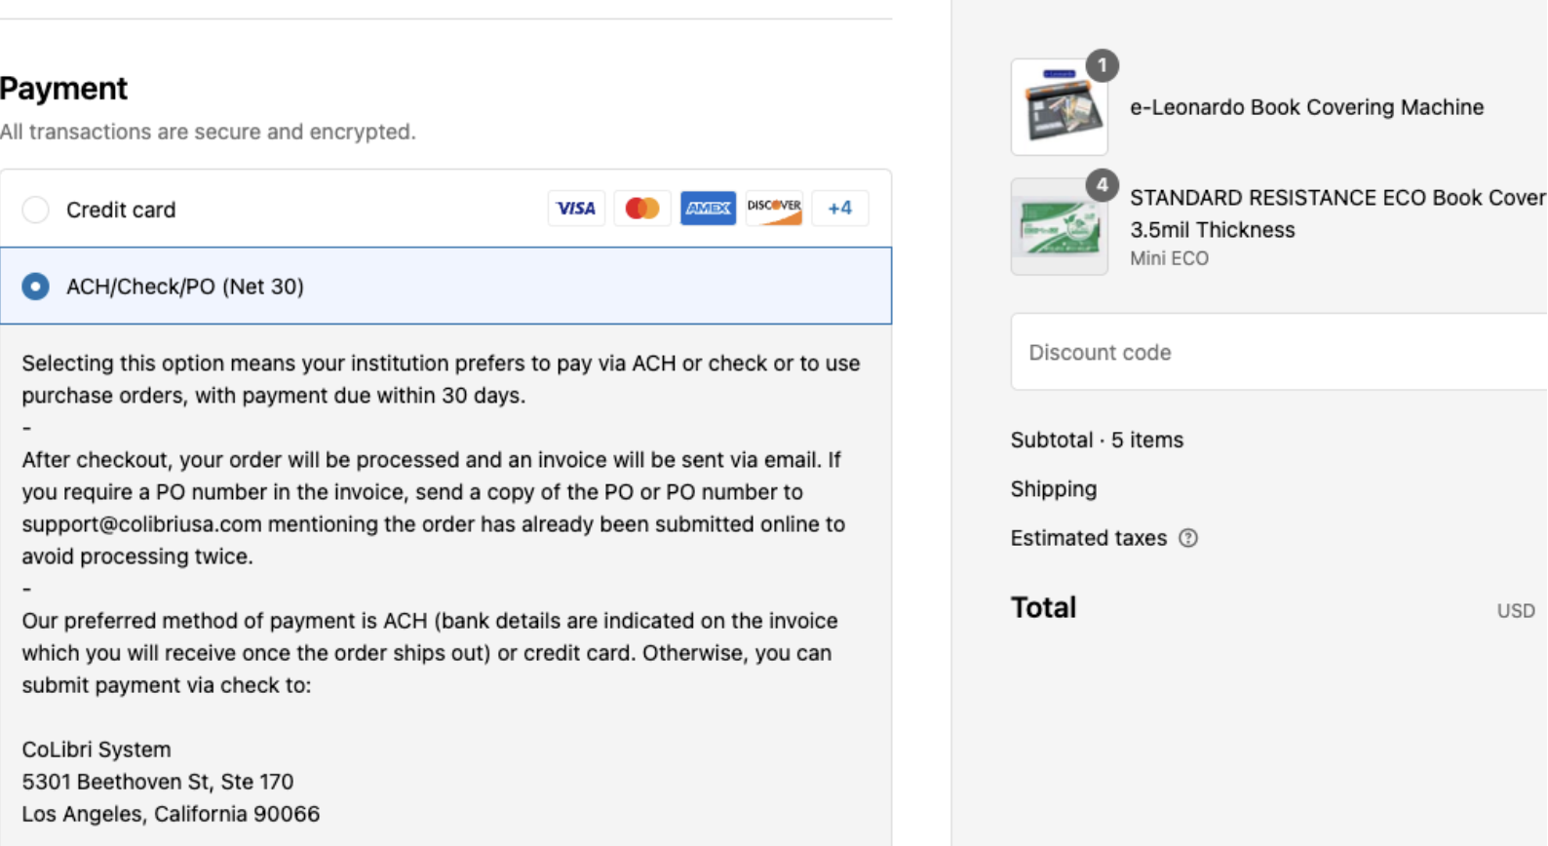The image size is (1548, 846).
Task: Click the Estimated taxes label
Action: tap(1089, 538)
